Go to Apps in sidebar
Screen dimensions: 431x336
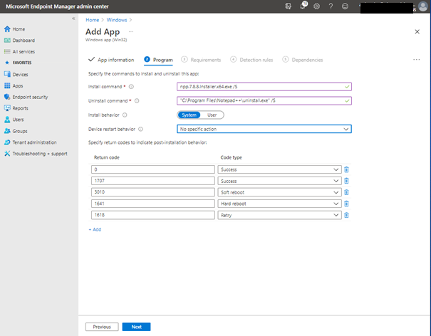pos(14,85)
